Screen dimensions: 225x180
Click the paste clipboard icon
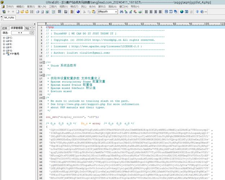click(x=94, y=12)
